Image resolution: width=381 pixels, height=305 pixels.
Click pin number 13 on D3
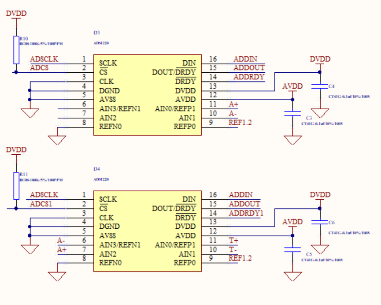(213, 86)
